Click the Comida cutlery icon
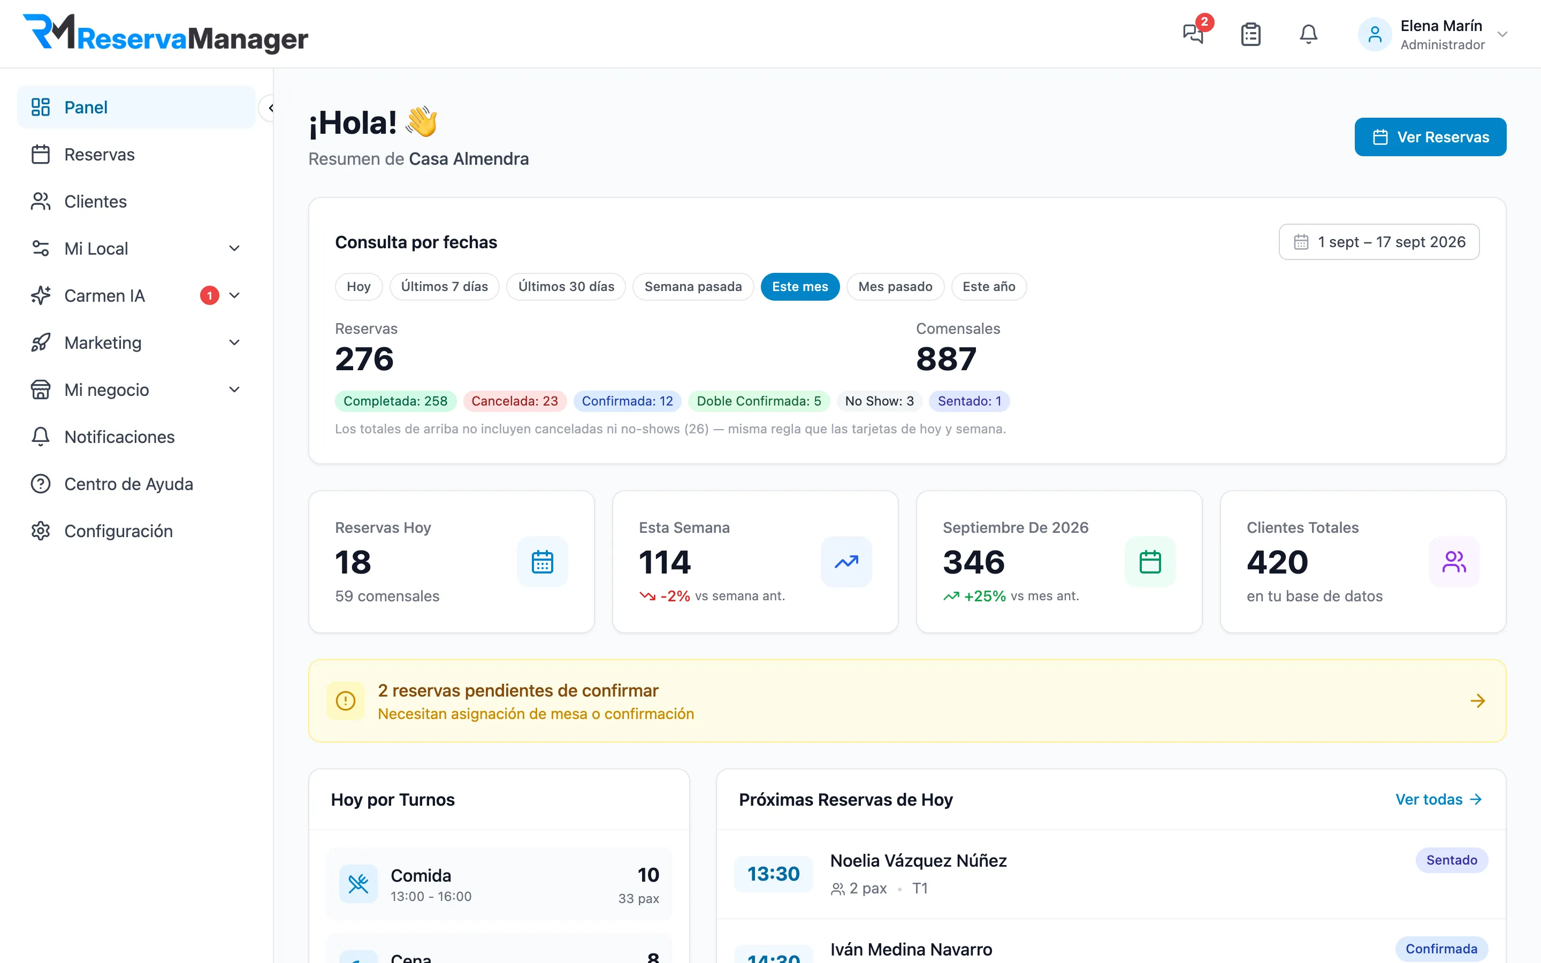Viewport: 1541px width, 963px height. point(358,883)
